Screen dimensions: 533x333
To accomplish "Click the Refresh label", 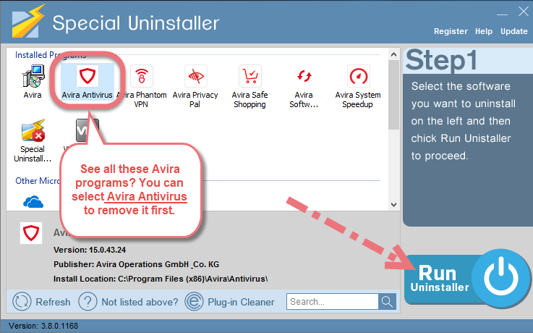I will click(x=53, y=302).
